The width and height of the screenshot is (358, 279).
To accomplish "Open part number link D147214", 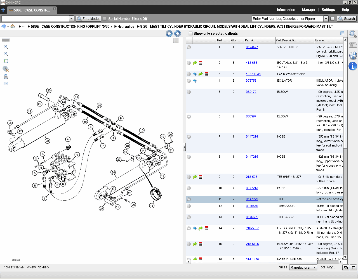I will pyautogui.click(x=252, y=136).
